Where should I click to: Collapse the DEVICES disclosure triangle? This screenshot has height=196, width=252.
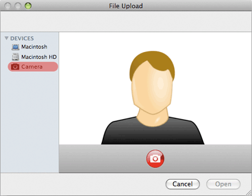coord(7,38)
